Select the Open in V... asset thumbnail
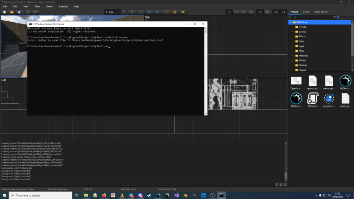 [x=296, y=83]
